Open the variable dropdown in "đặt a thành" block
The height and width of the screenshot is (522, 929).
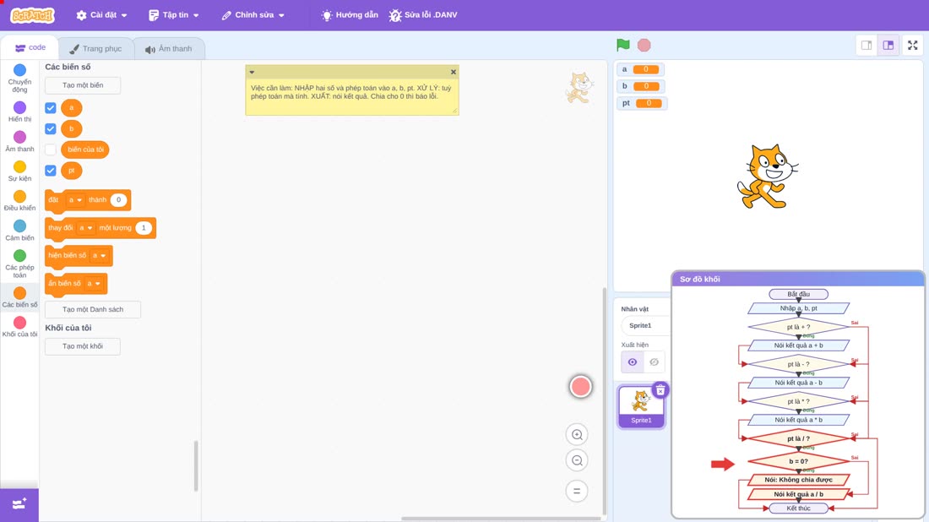[x=74, y=200]
